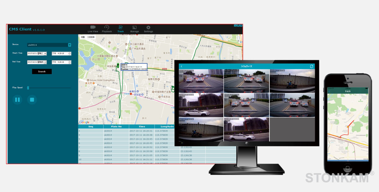
Task: Open the Manage panel icon
Action: [134, 28]
